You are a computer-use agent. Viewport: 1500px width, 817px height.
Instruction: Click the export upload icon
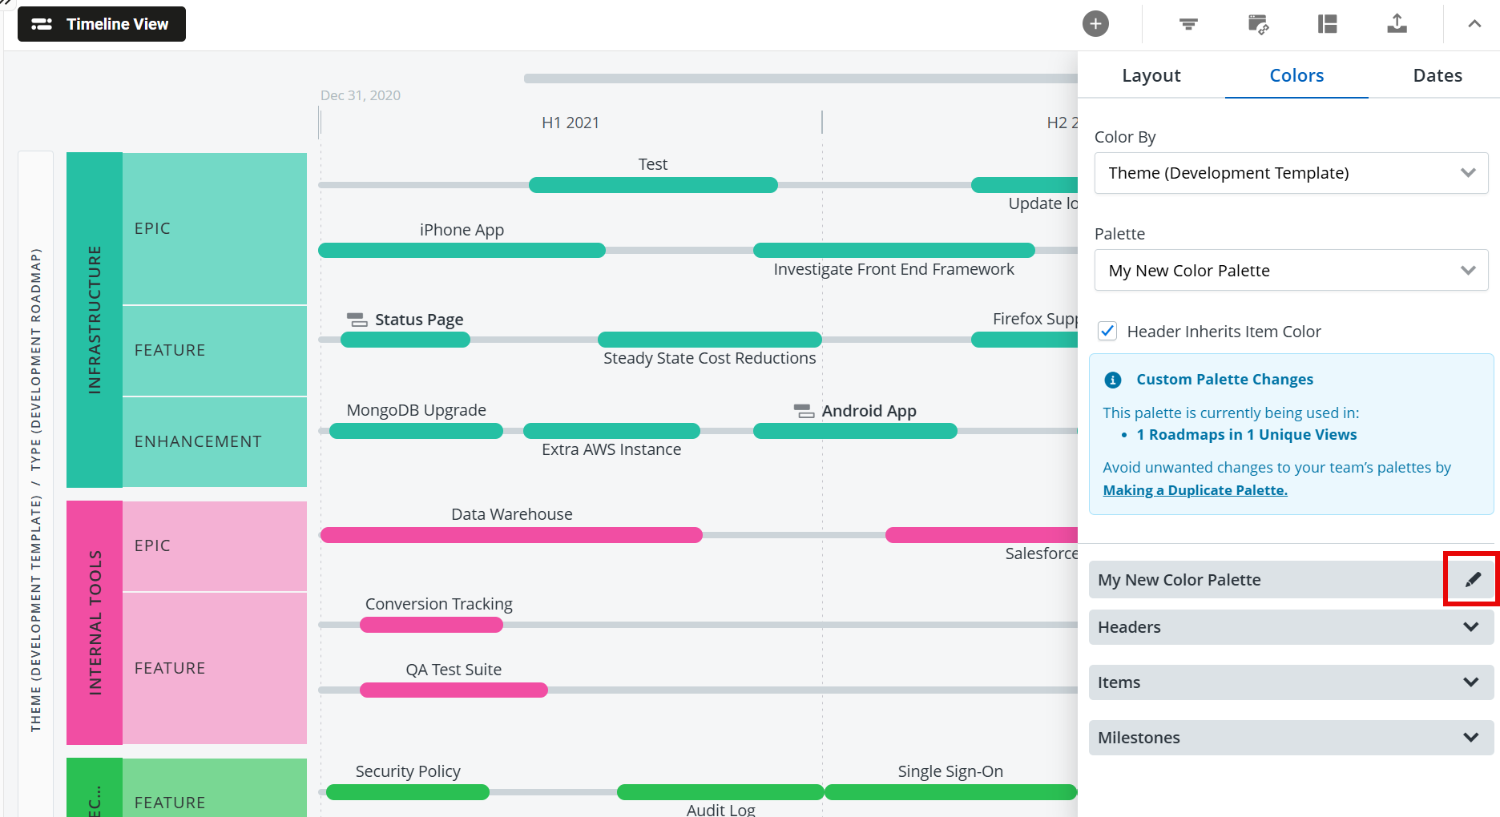coord(1397,24)
